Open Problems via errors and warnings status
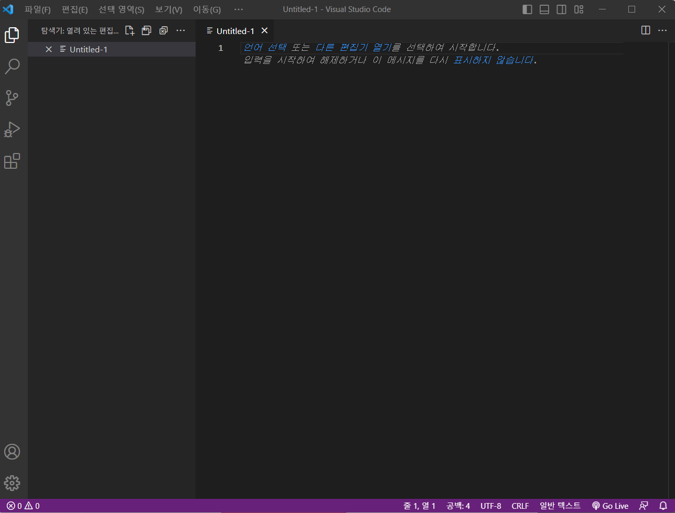Screen dimensions: 675x513 (x=23, y=506)
